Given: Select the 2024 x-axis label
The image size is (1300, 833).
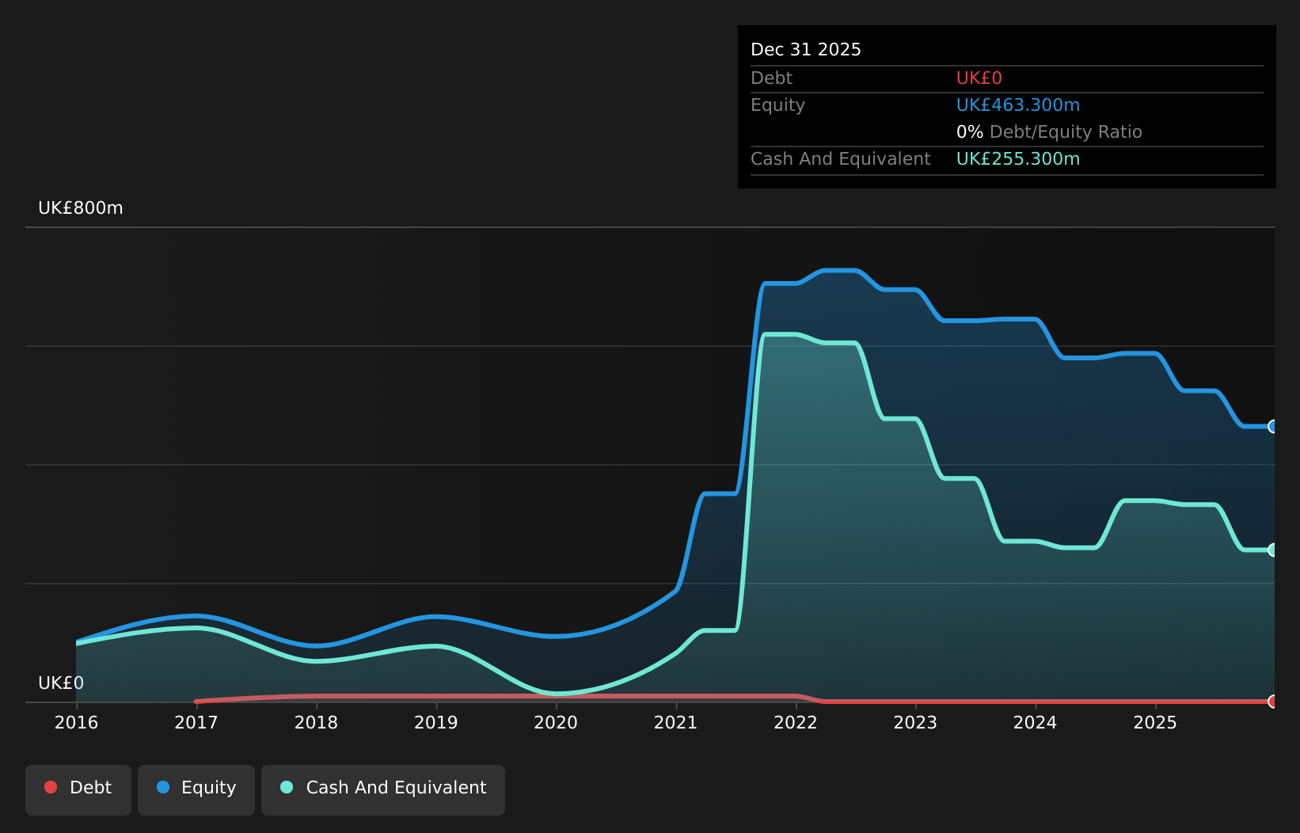Looking at the screenshot, I should tap(1036, 722).
